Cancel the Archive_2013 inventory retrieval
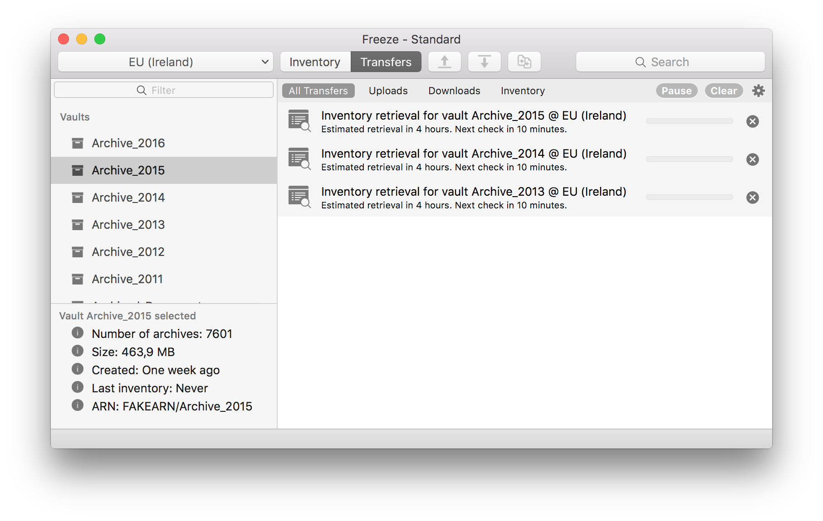 [752, 197]
